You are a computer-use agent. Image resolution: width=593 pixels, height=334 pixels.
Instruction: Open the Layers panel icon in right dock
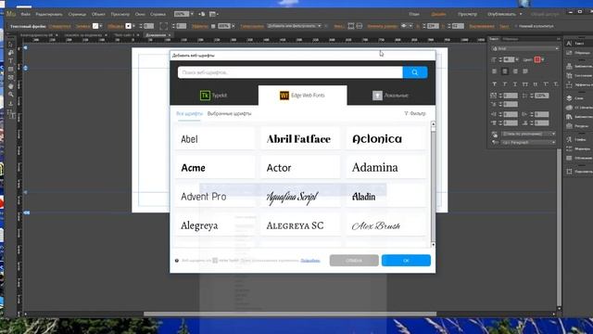569,98
